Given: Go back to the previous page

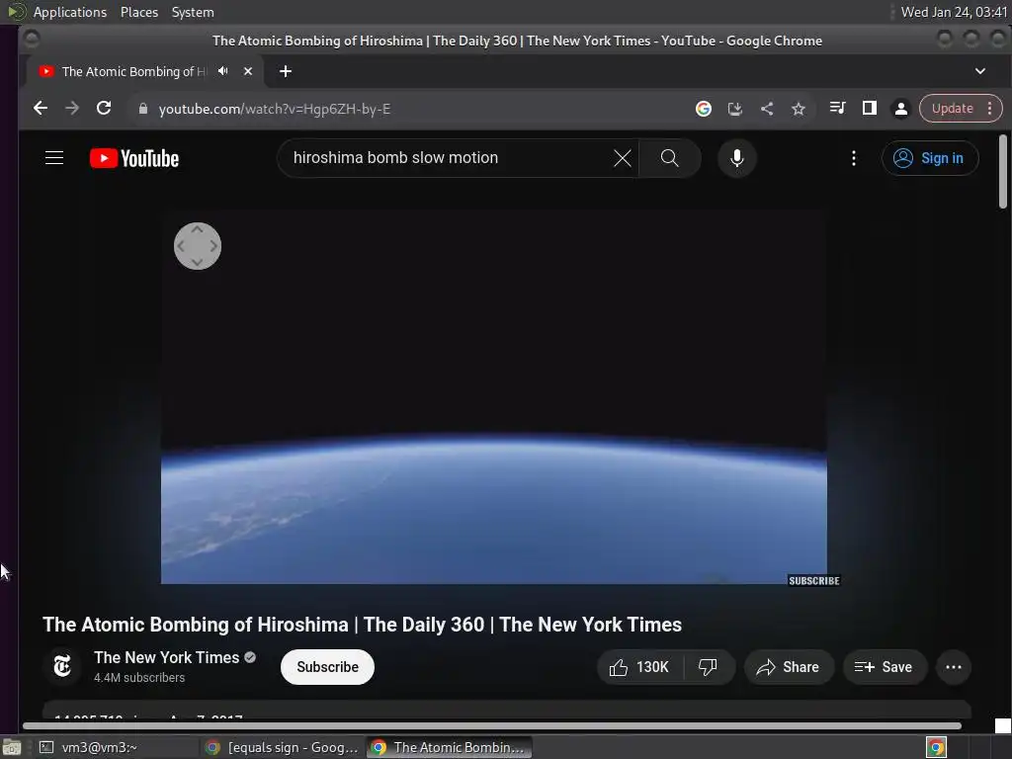Looking at the screenshot, I should [40, 109].
